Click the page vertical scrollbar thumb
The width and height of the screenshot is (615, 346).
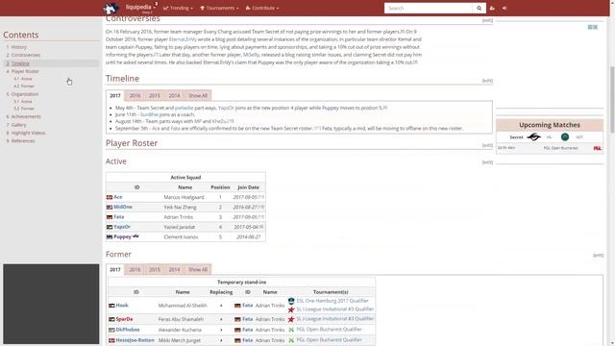point(612,99)
